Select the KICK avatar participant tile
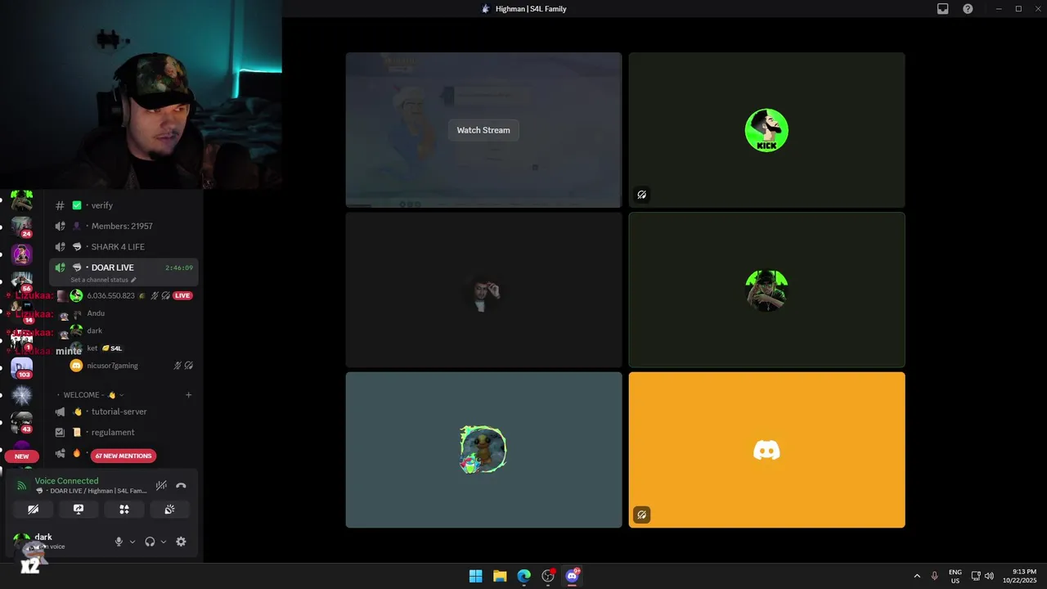The image size is (1047, 589). click(x=766, y=130)
